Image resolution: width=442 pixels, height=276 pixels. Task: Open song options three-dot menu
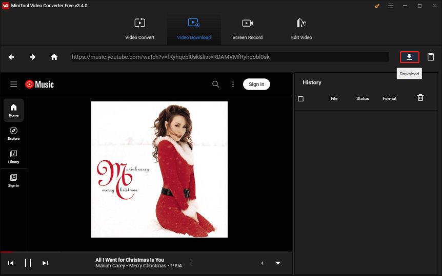[191, 263]
